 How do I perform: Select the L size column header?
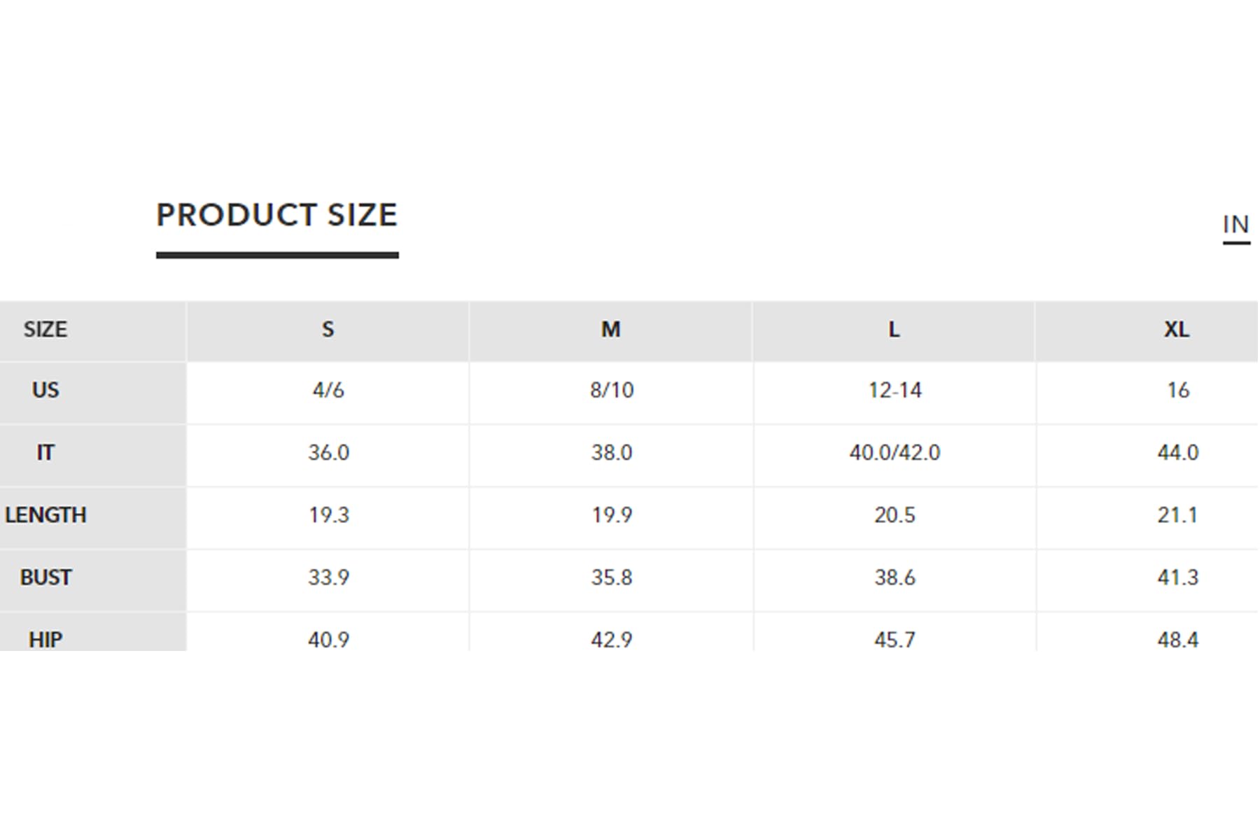coord(894,330)
